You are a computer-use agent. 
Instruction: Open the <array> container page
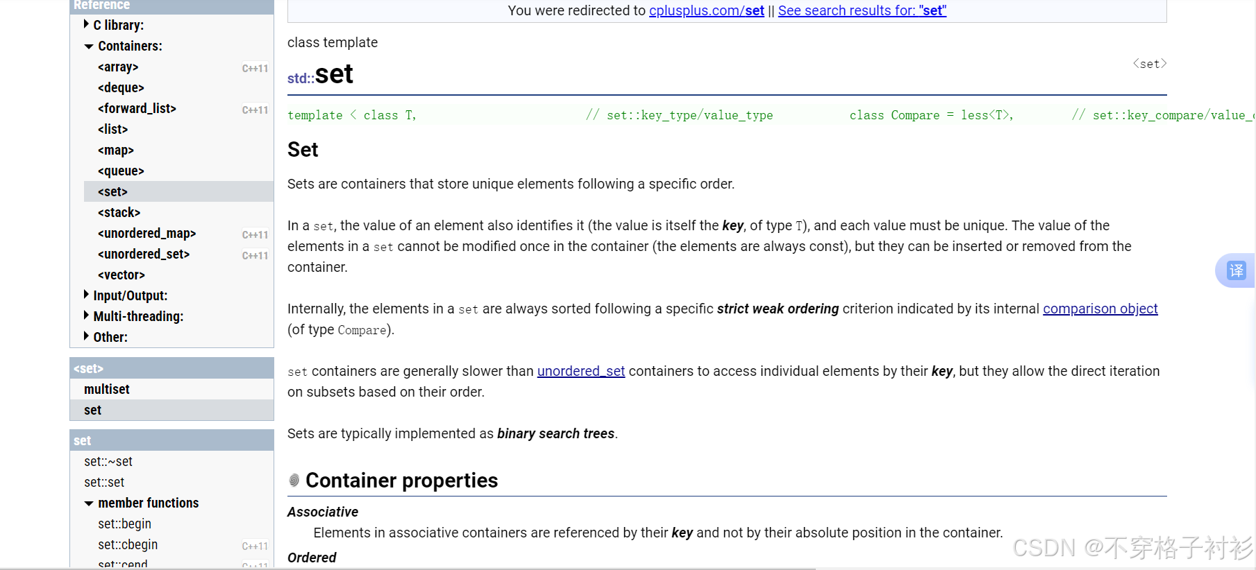pyautogui.click(x=118, y=67)
